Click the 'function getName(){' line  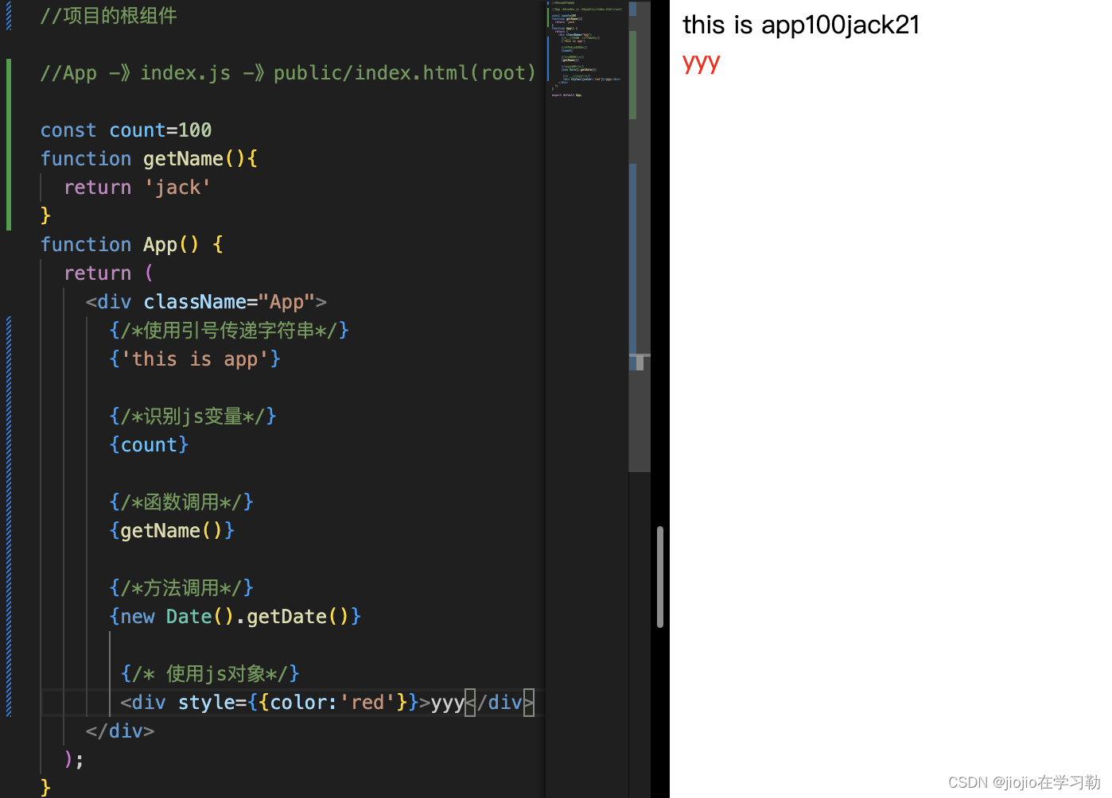point(149,159)
